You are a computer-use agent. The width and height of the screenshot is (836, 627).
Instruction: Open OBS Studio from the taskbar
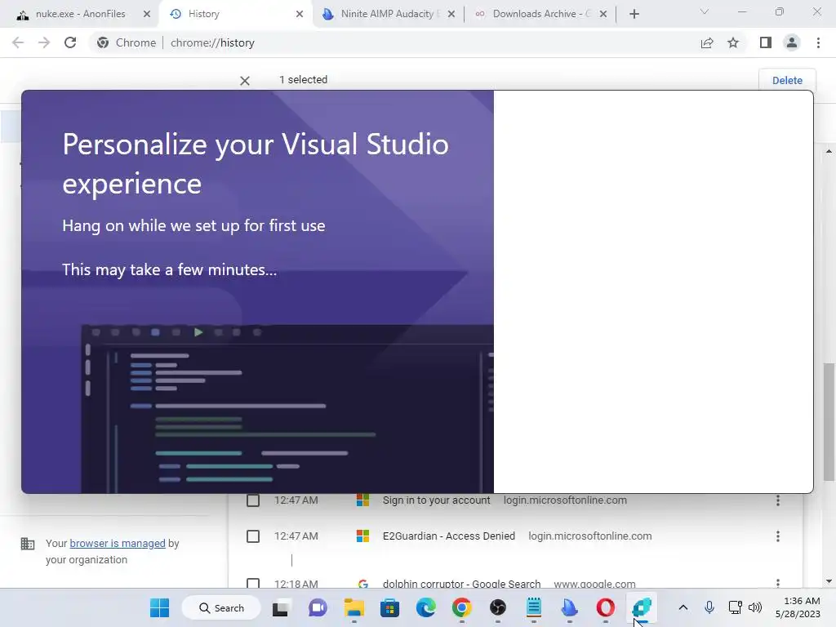click(x=497, y=607)
